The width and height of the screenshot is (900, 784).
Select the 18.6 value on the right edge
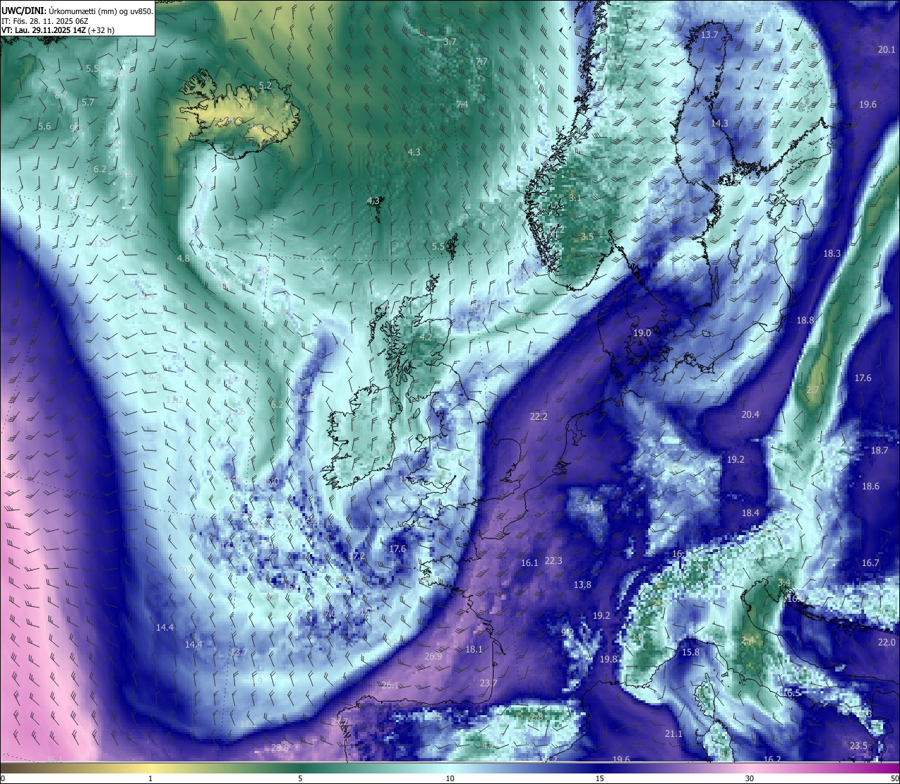click(x=870, y=486)
